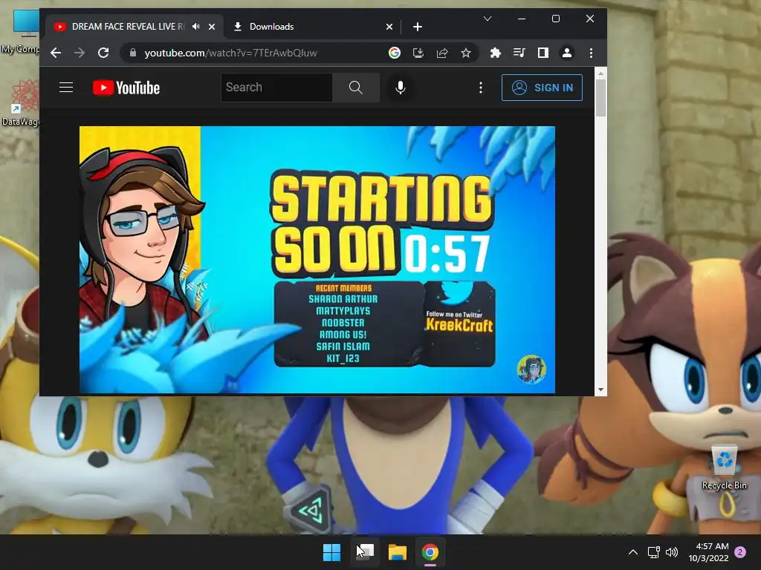The width and height of the screenshot is (761, 570).
Task: Close the Downloads tab
Action: (389, 27)
